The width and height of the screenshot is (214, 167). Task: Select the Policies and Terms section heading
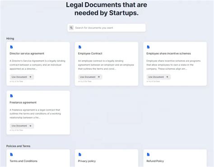(18, 146)
